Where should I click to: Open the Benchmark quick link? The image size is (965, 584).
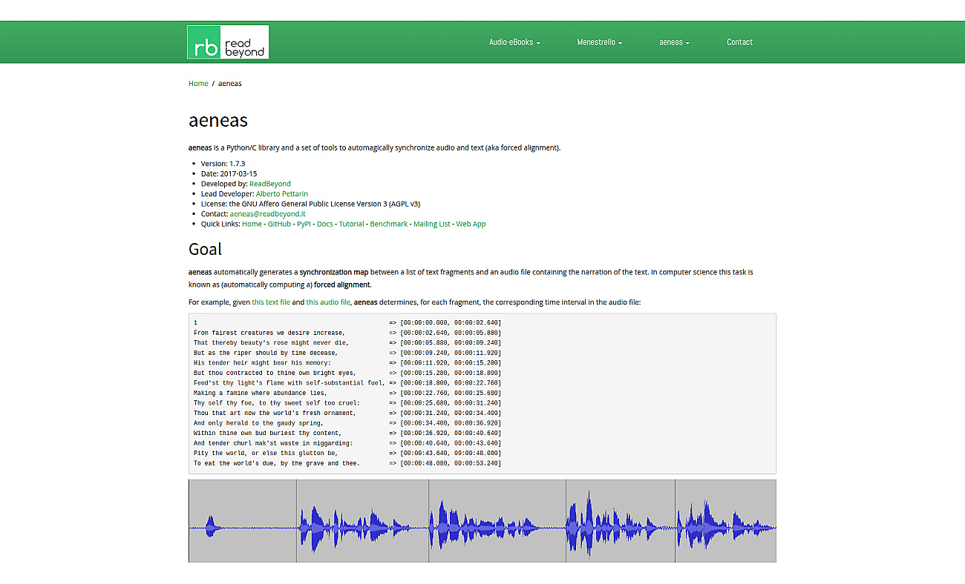click(389, 224)
